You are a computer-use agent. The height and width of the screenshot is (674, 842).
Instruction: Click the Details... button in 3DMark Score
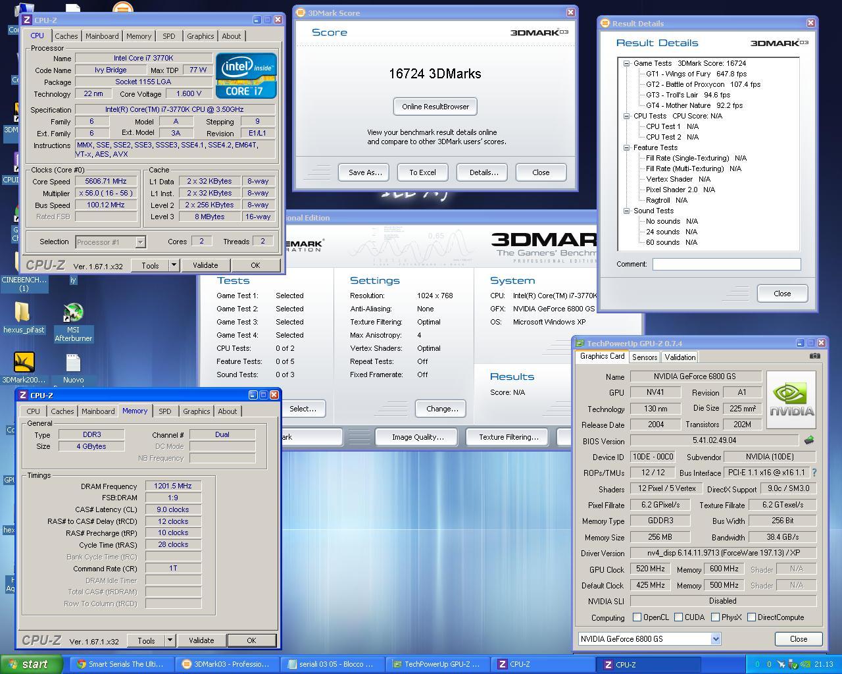tap(482, 172)
